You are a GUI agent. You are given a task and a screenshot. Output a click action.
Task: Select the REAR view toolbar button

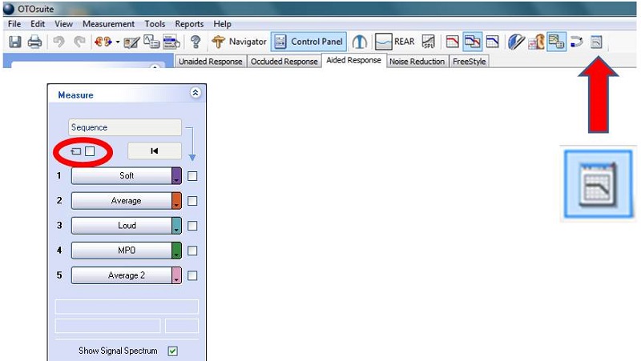click(x=395, y=42)
